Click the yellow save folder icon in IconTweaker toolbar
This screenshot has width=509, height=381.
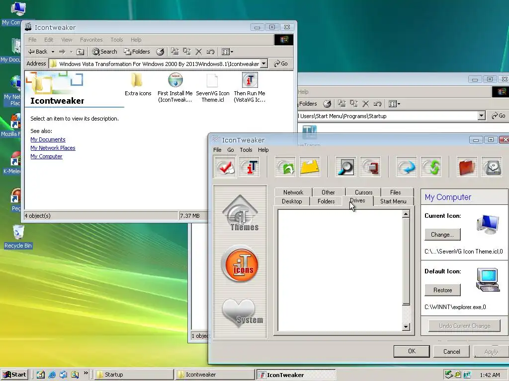(310, 167)
